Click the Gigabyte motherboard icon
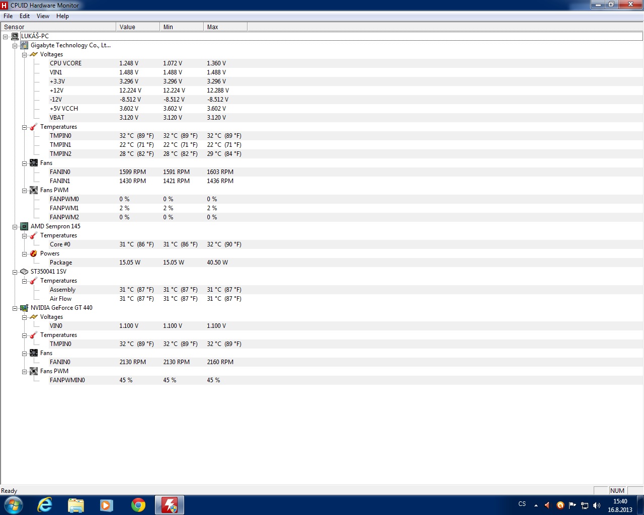This screenshot has width=644, height=515. coord(24,45)
